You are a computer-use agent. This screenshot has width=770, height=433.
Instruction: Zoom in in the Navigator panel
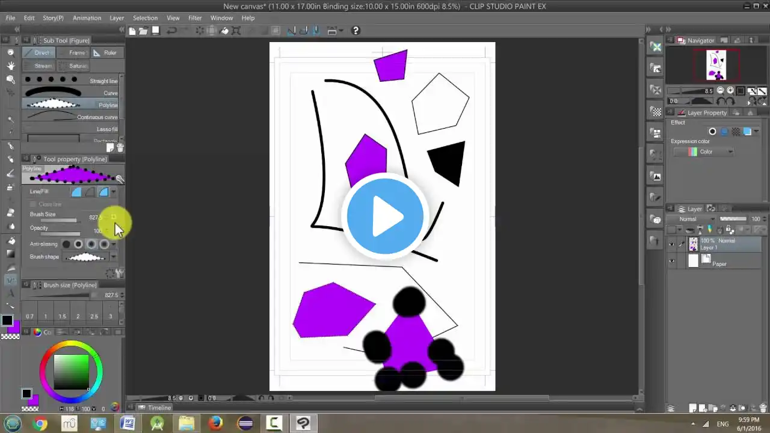click(730, 91)
